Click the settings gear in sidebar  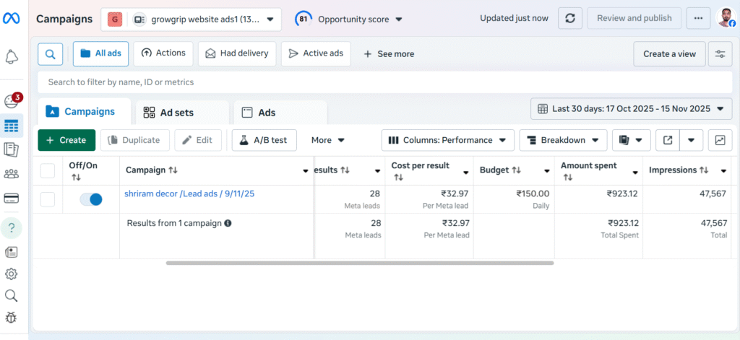[x=12, y=274]
